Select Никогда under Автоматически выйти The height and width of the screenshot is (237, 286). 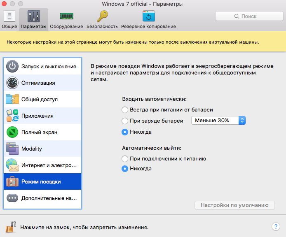(125, 169)
